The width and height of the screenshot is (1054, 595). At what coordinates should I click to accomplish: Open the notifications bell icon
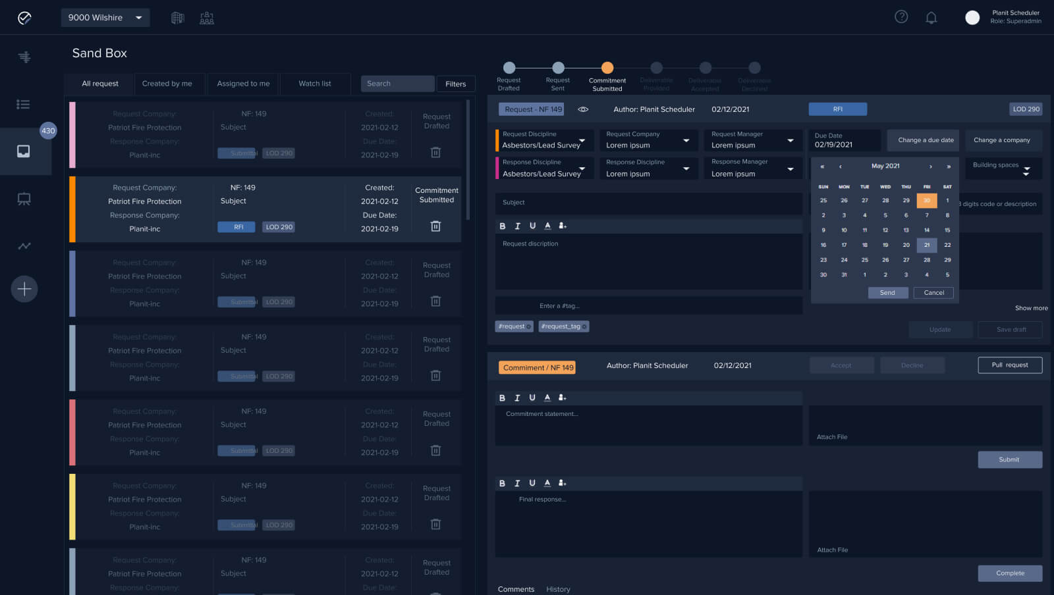tap(931, 18)
